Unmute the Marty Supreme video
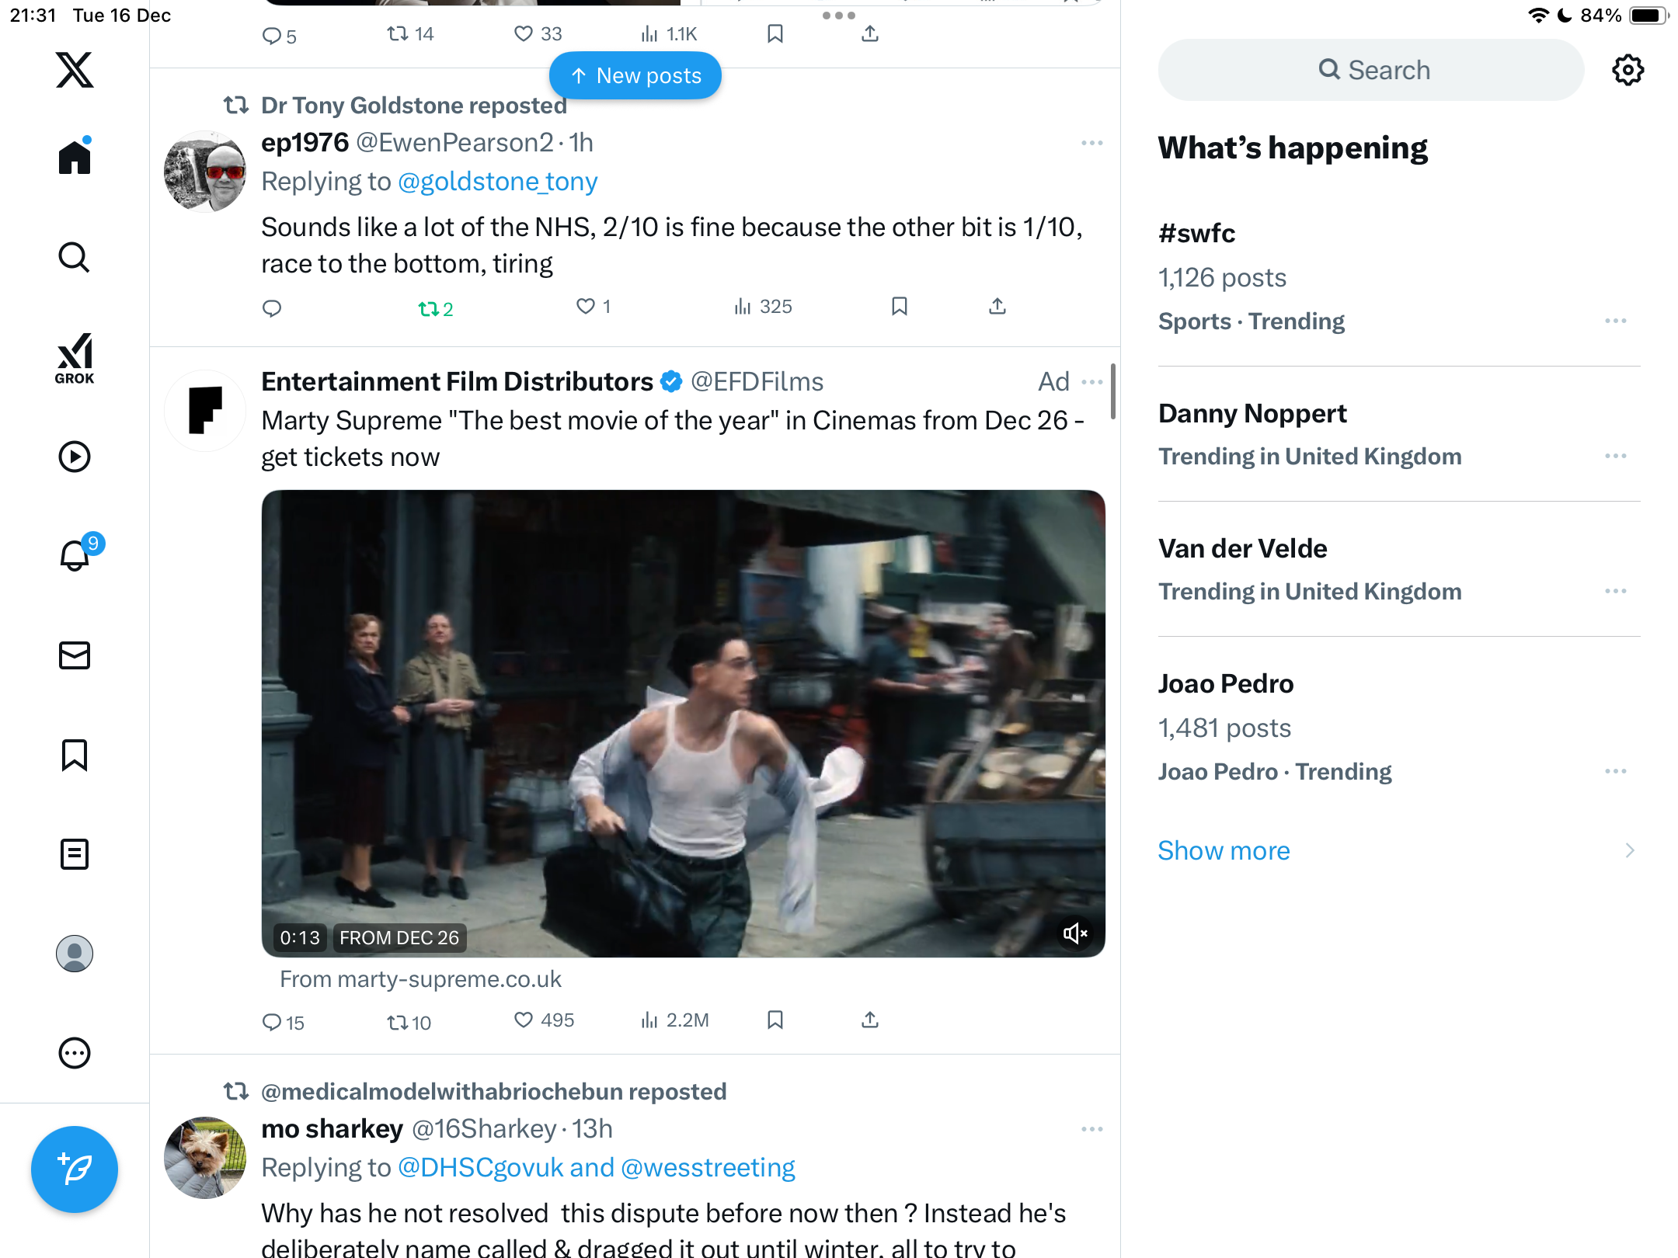 1075,933
